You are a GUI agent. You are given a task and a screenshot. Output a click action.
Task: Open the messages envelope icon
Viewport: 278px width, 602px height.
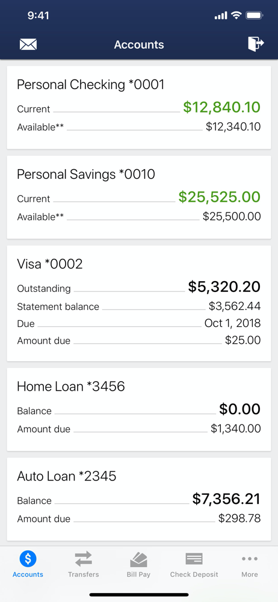(x=28, y=45)
